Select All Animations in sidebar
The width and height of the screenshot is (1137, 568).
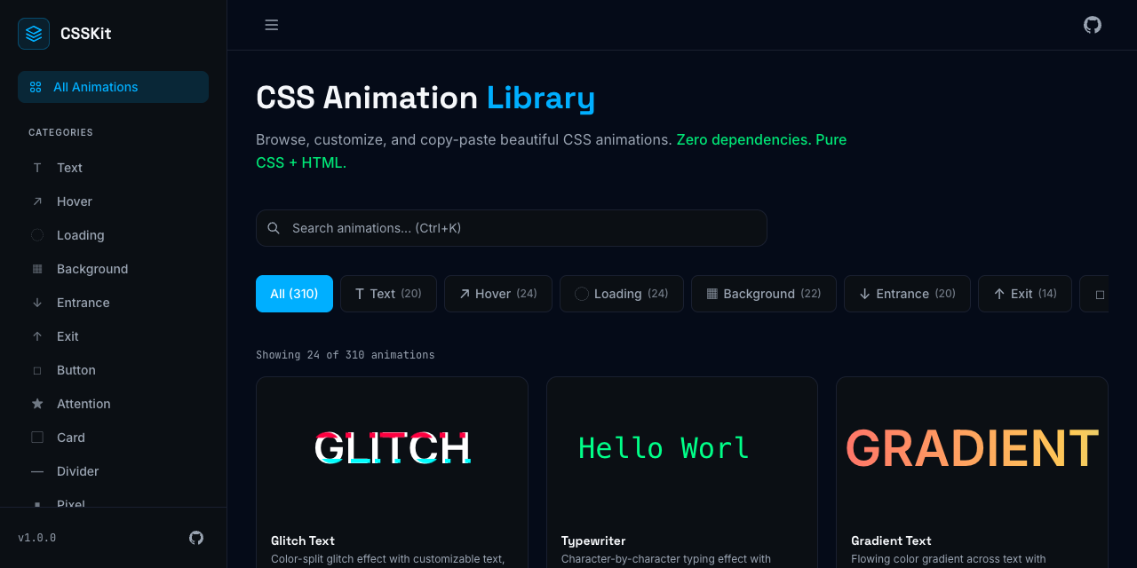click(113, 87)
